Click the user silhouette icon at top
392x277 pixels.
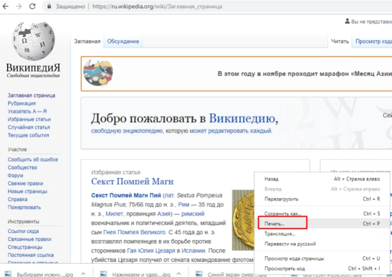[347, 21]
